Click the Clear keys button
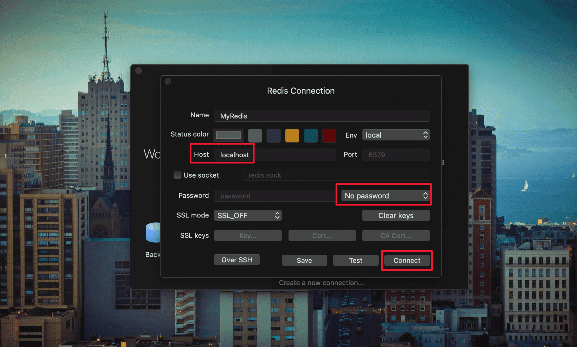The image size is (577, 347). click(396, 215)
